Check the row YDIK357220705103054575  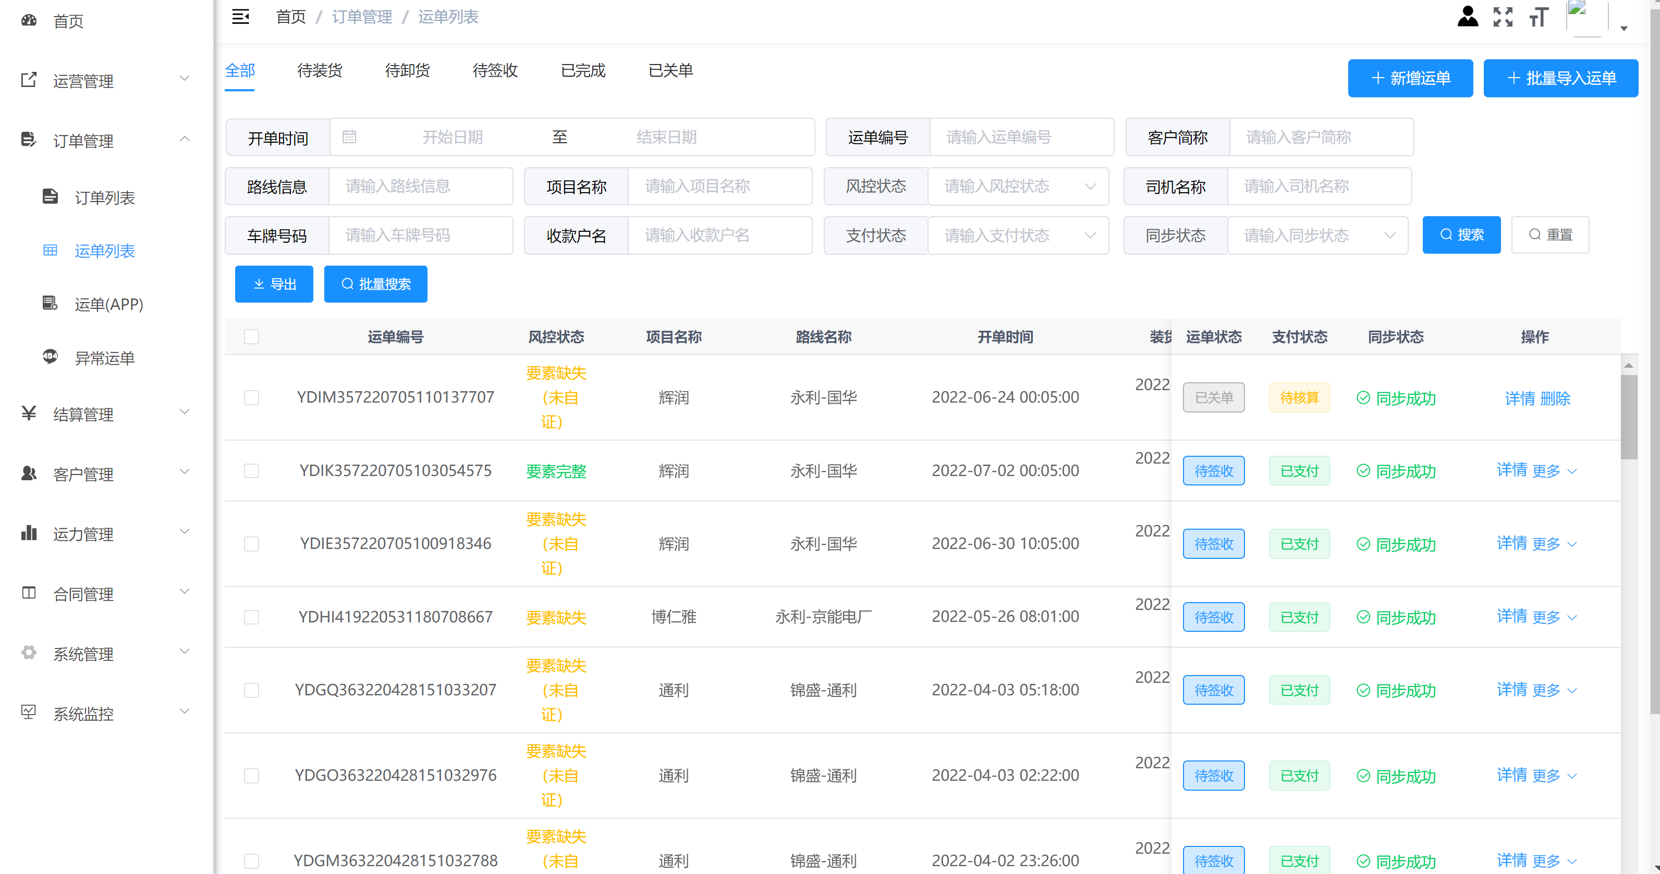(251, 471)
